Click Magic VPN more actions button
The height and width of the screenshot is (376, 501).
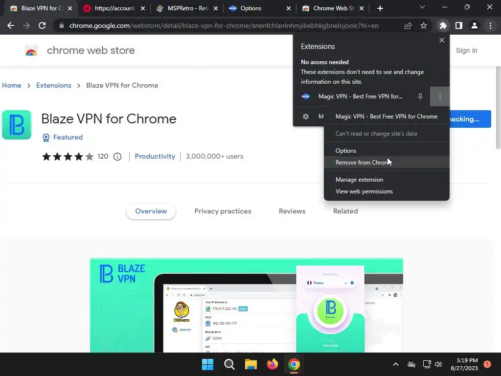click(x=440, y=96)
